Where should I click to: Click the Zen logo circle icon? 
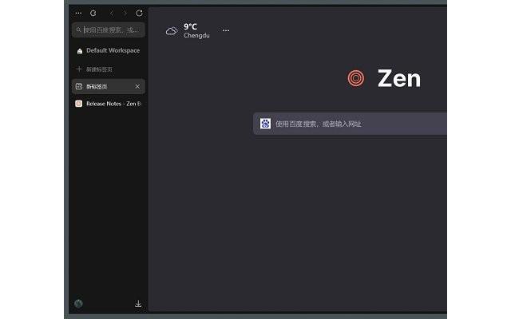coord(356,78)
